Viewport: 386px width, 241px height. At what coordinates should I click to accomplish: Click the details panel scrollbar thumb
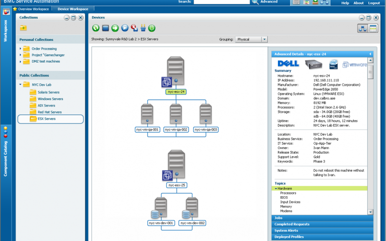pyautogui.click(x=370, y=71)
